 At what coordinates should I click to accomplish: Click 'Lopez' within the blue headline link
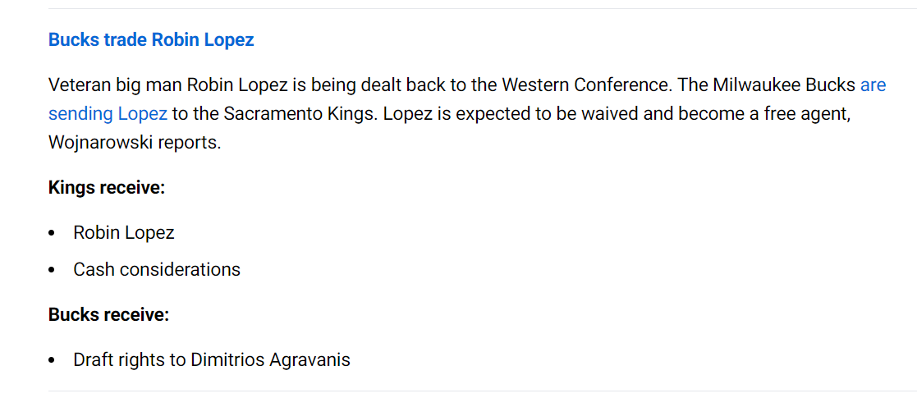pos(229,40)
